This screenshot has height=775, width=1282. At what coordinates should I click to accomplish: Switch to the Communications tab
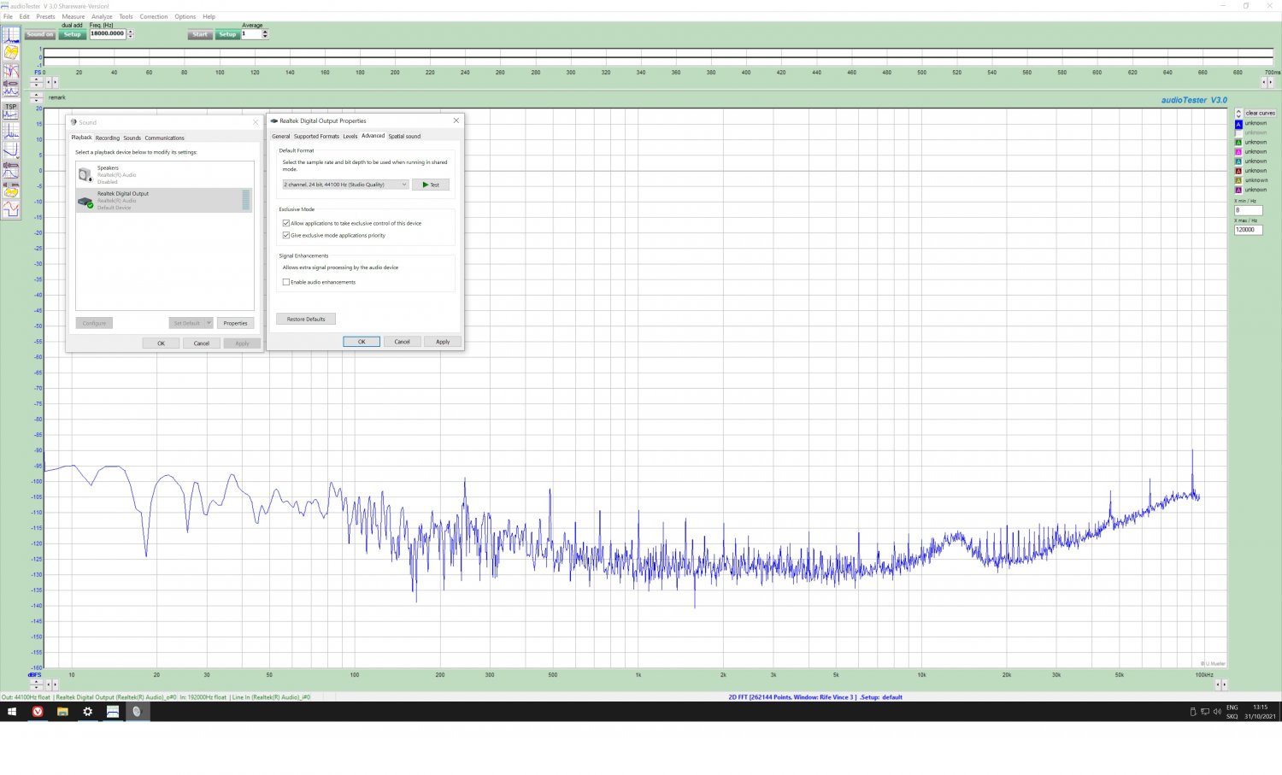point(164,138)
